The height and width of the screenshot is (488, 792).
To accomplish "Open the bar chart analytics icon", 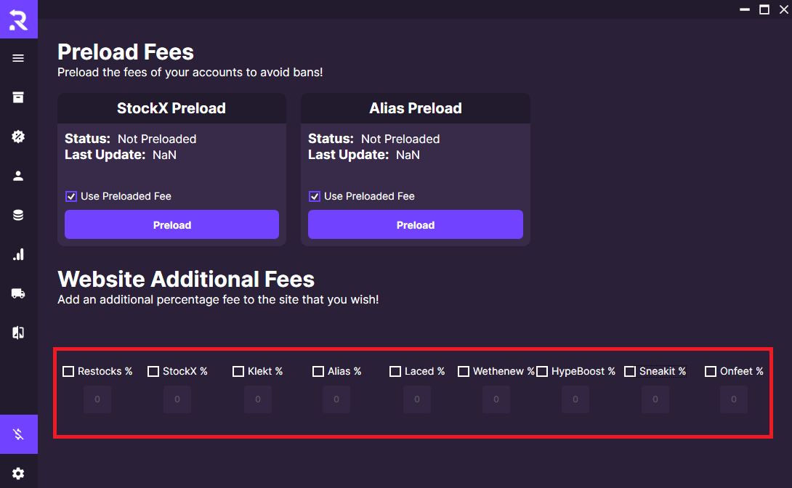I will [x=18, y=254].
